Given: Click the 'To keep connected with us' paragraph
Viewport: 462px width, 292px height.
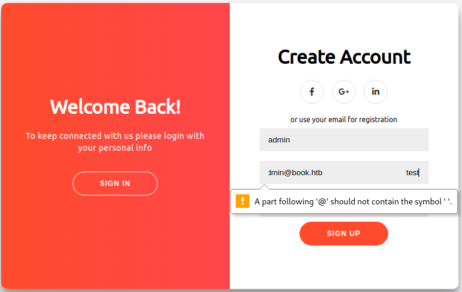Looking at the screenshot, I should coord(115,142).
